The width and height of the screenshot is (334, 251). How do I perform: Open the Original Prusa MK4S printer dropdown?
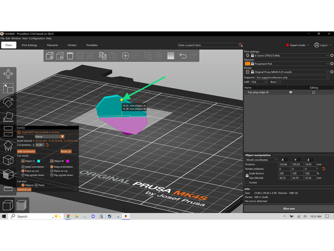tap(289, 72)
